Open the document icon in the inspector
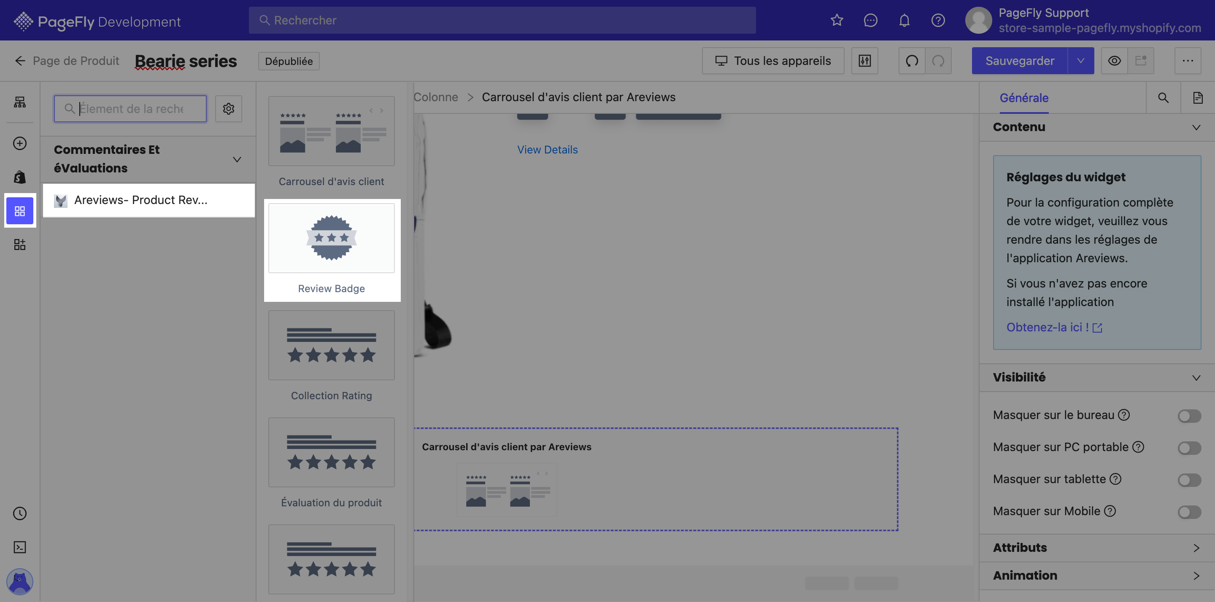Image resolution: width=1215 pixels, height=602 pixels. pyautogui.click(x=1198, y=97)
